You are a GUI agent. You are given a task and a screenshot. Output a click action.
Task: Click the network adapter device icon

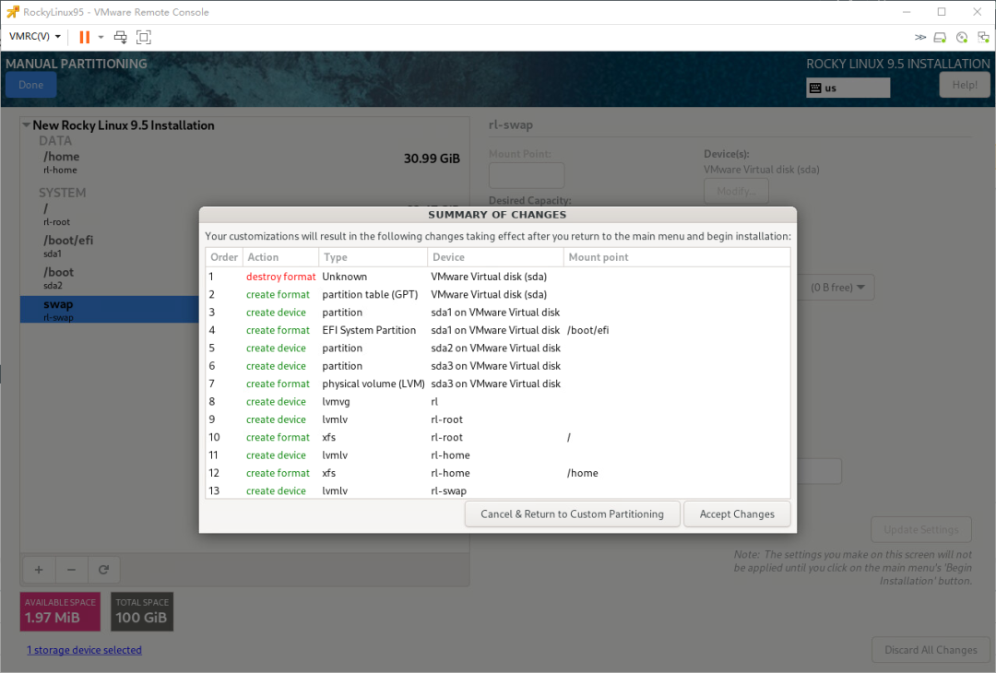983,38
